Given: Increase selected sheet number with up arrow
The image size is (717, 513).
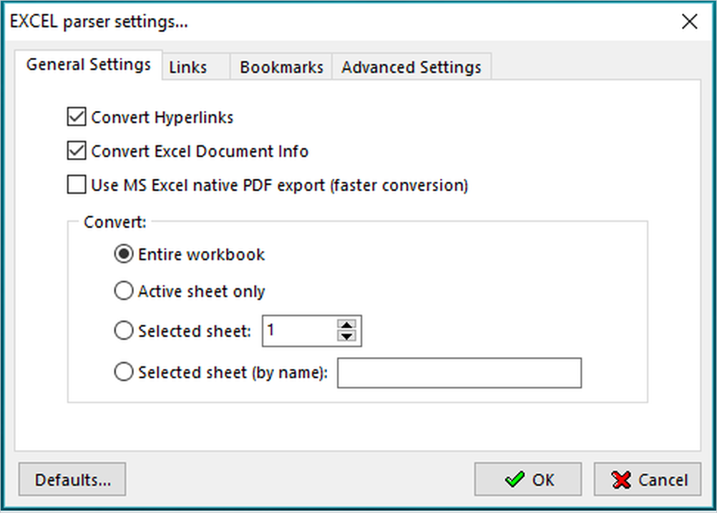Looking at the screenshot, I should click(x=346, y=324).
